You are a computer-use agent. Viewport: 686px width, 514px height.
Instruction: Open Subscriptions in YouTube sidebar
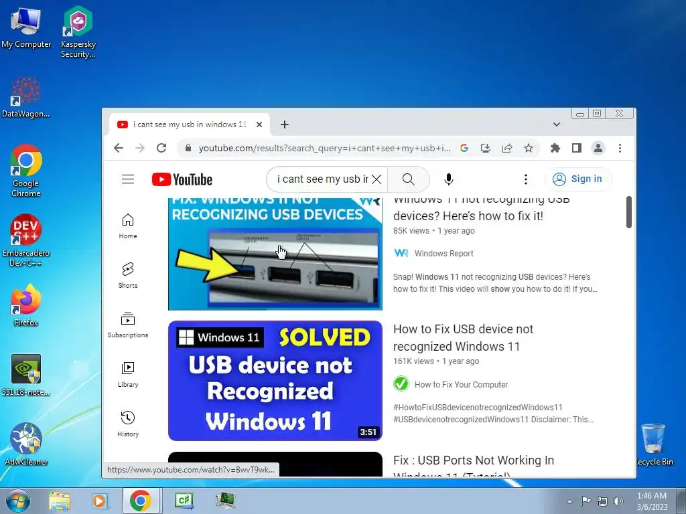(128, 325)
